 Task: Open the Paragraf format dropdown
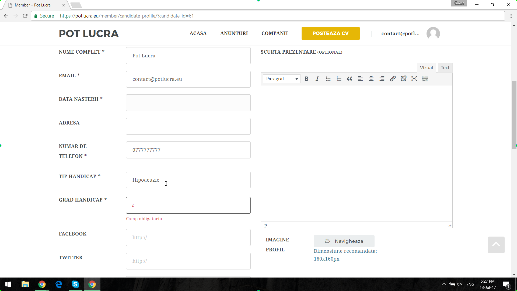pos(282,79)
